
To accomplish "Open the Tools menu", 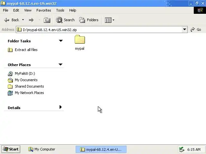I will coord(60,10).
